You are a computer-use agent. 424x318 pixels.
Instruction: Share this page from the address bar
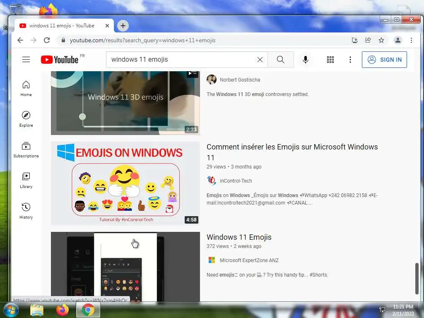click(368, 40)
